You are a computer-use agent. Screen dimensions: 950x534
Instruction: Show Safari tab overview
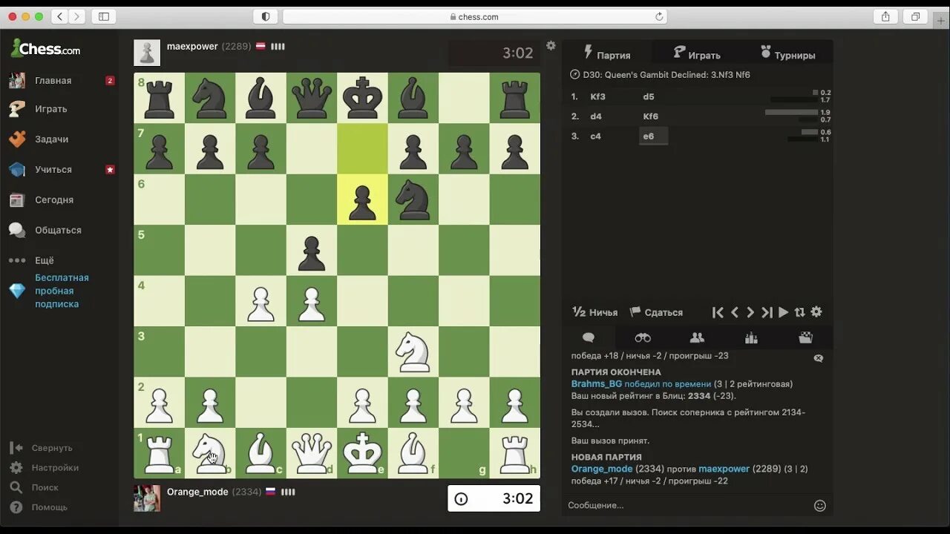click(915, 16)
